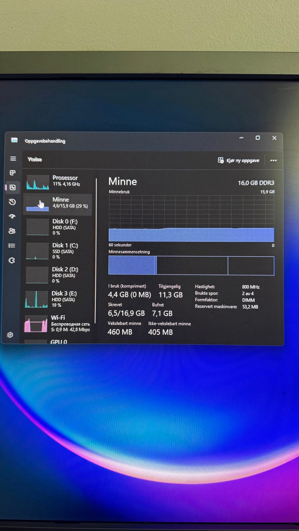This screenshot has width=299, height=531.
Task: Open the Users icon in sidebar
Action: pos(12,231)
